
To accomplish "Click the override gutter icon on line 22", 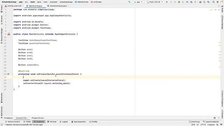I will coord(8,74).
